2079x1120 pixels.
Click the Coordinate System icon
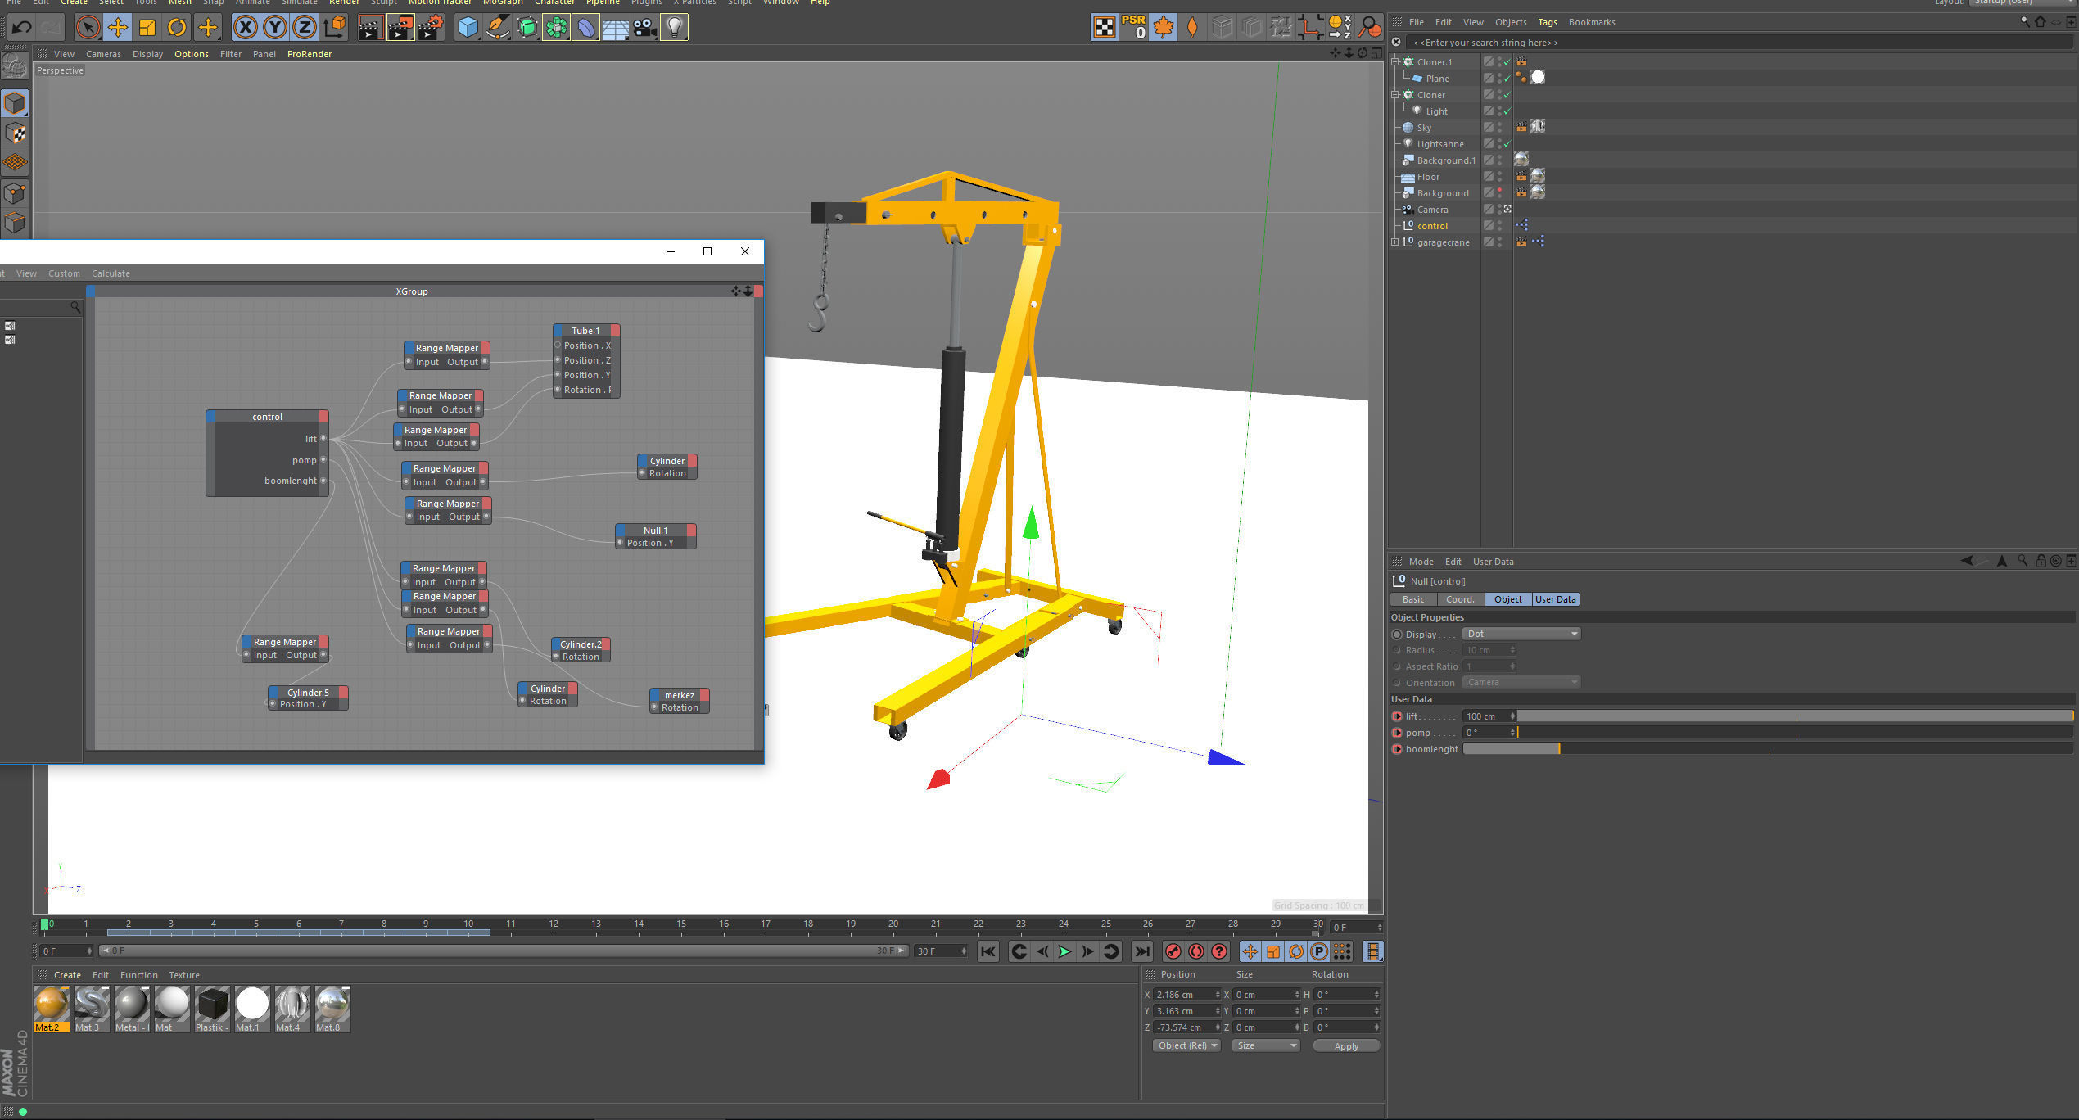[334, 27]
